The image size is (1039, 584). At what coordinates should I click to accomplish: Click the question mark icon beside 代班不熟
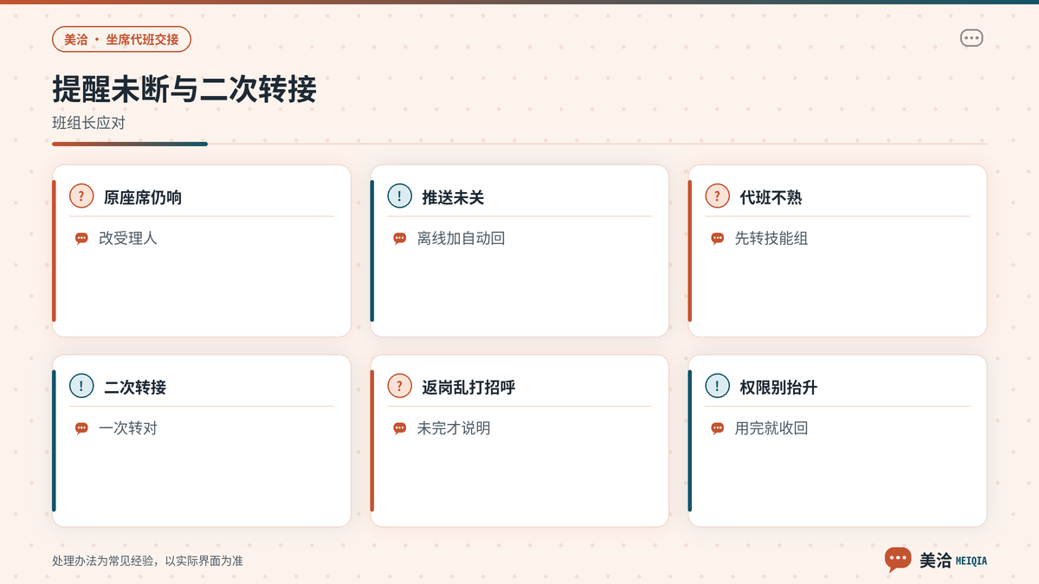717,196
